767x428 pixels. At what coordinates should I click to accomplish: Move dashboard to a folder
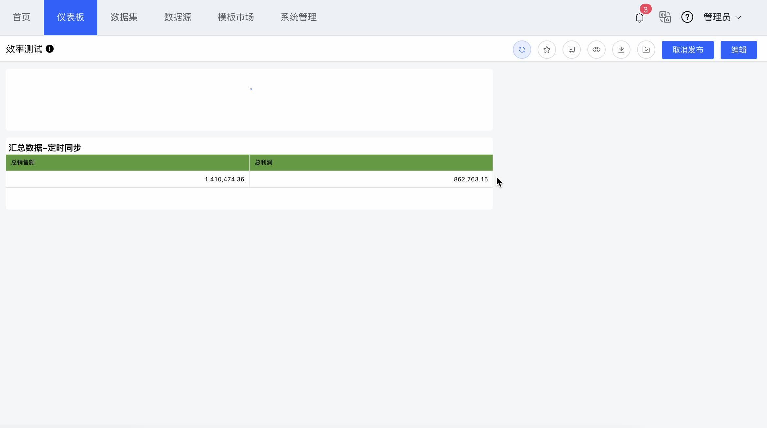tap(646, 50)
